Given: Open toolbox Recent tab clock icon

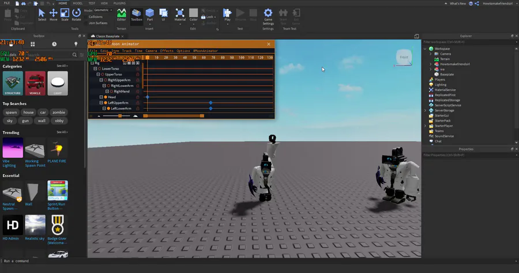Looking at the screenshot, I should point(54,44).
